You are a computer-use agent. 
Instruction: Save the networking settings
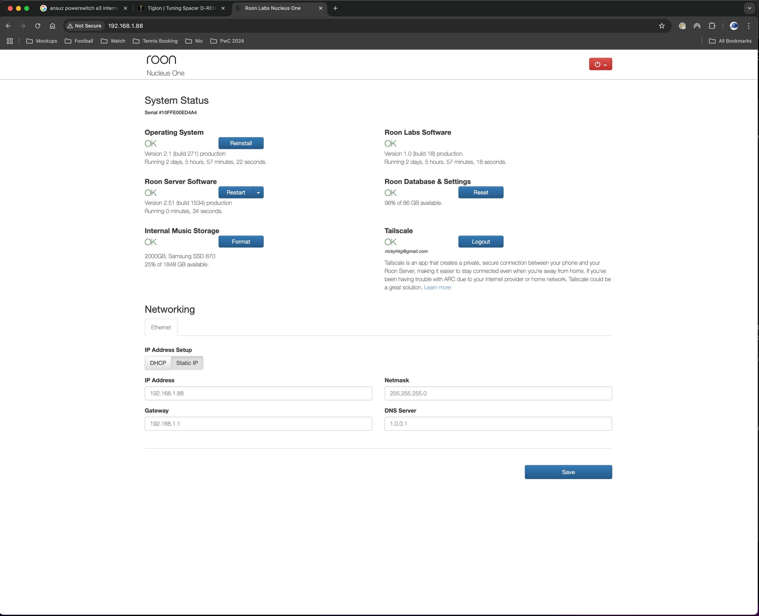point(568,472)
